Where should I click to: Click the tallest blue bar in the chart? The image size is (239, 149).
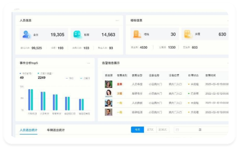point(29,100)
